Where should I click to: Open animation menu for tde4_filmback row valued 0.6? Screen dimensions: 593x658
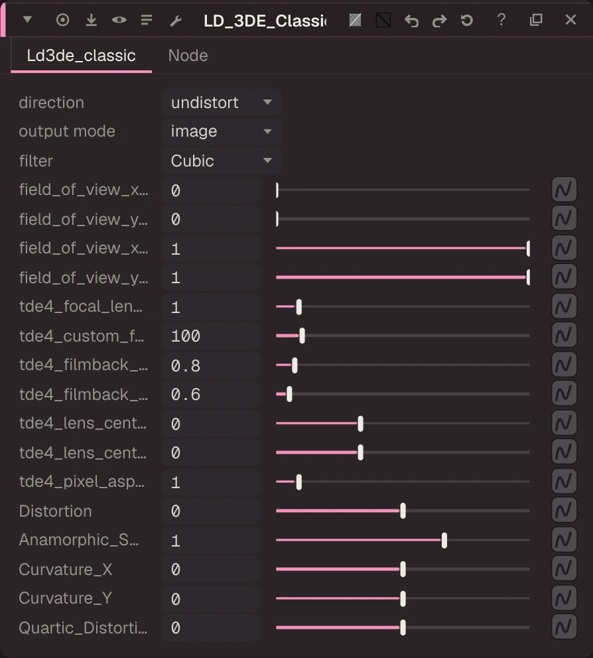(564, 393)
